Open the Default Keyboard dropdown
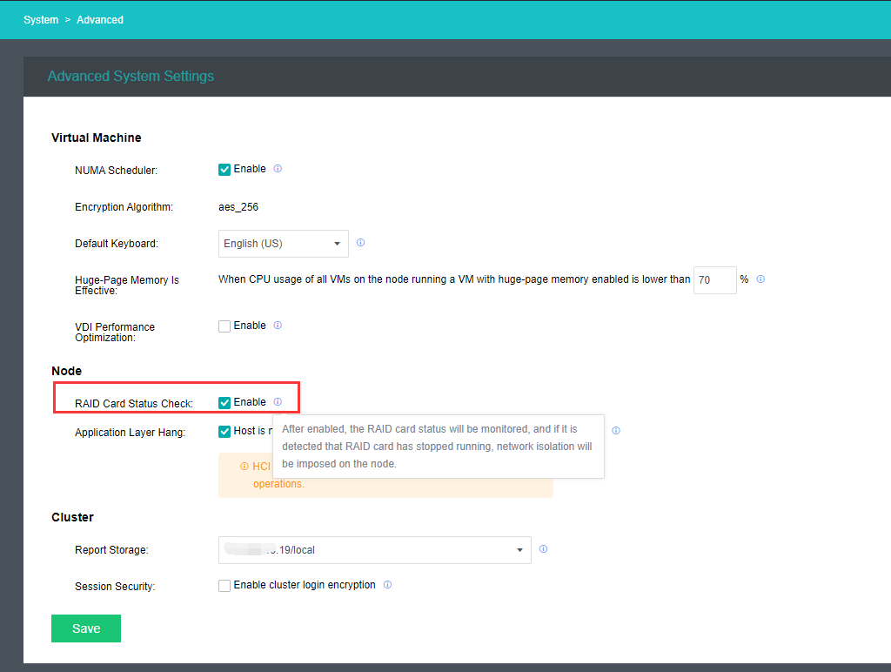 (283, 243)
